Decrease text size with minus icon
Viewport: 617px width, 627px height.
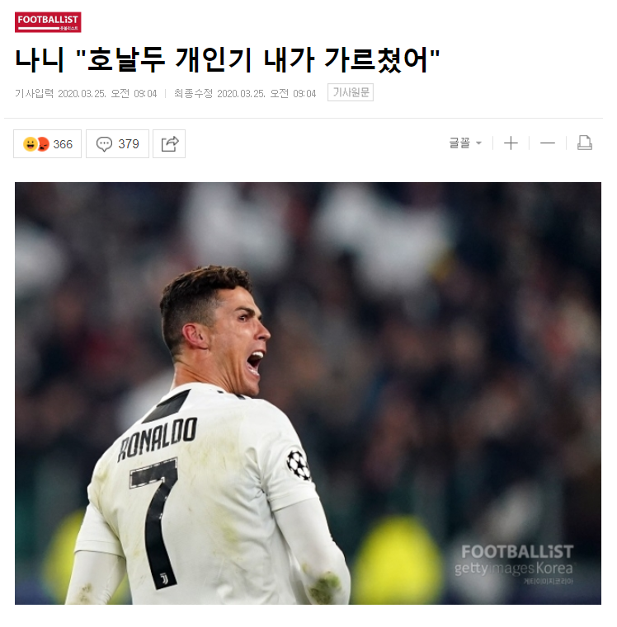[x=548, y=143]
